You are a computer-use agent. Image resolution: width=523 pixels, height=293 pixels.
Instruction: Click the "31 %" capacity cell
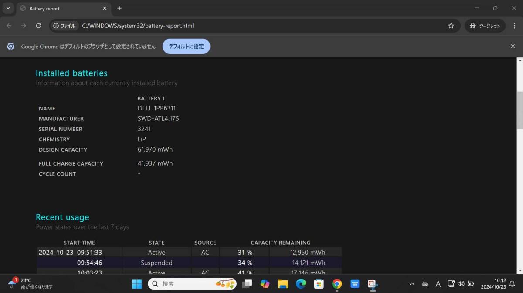[x=245, y=252]
